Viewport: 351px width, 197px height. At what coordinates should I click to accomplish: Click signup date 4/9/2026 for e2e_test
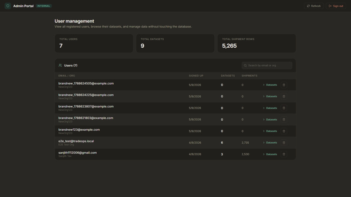(195, 143)
